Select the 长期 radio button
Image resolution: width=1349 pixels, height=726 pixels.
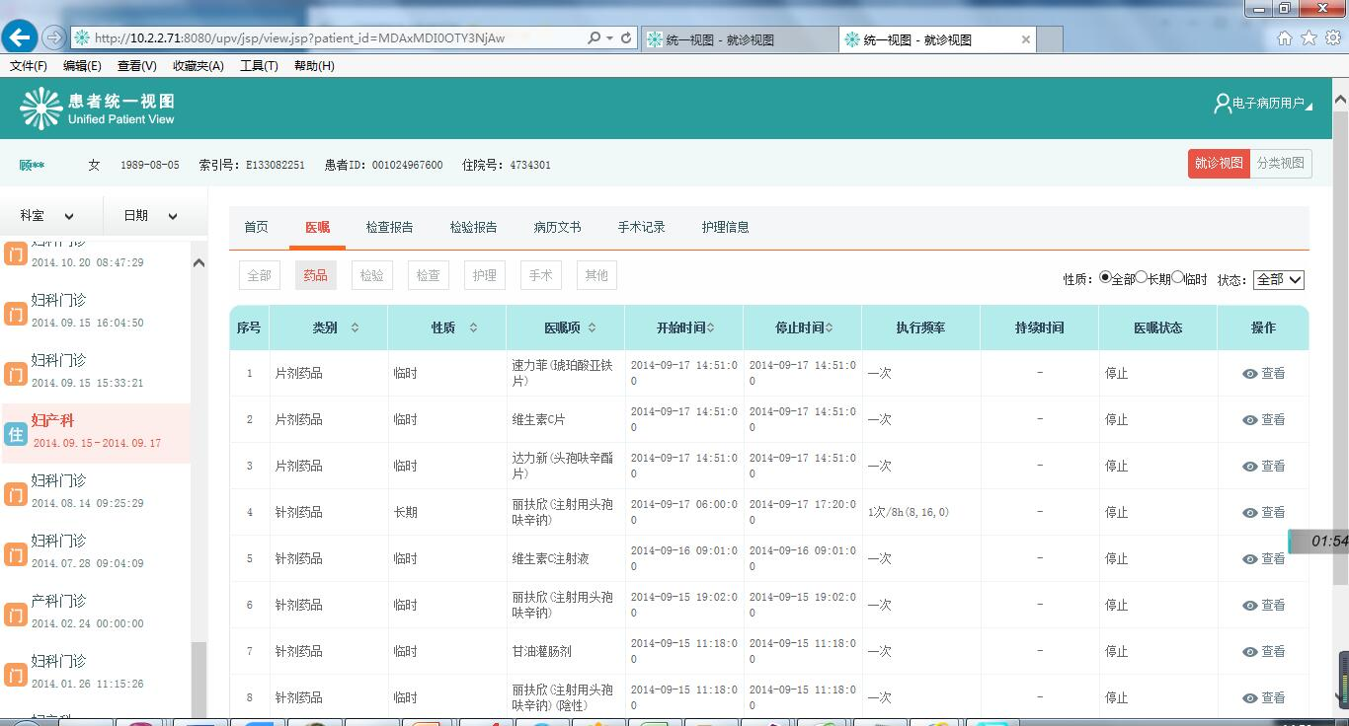pyautogui.click(x=1141, y=278)
